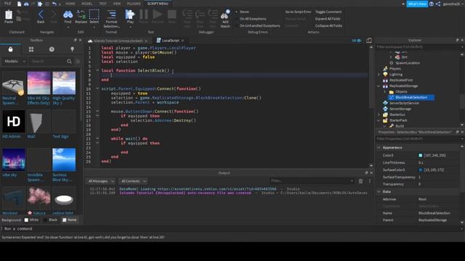Open the Output panel options menu
The width and height of the screenshot is (465, 261).
coord(370,181)
